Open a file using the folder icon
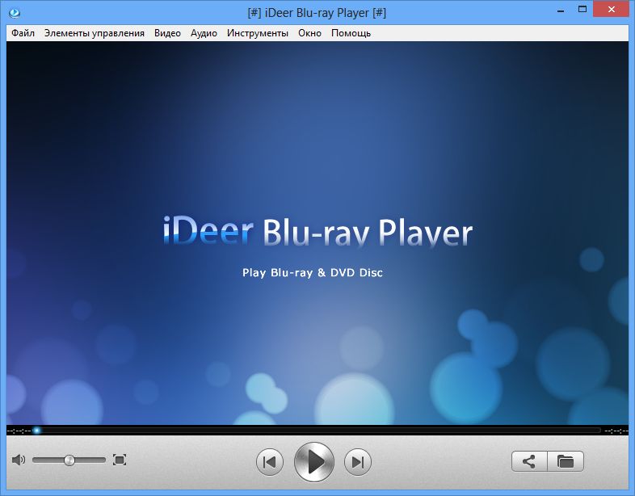 [566, 462]
